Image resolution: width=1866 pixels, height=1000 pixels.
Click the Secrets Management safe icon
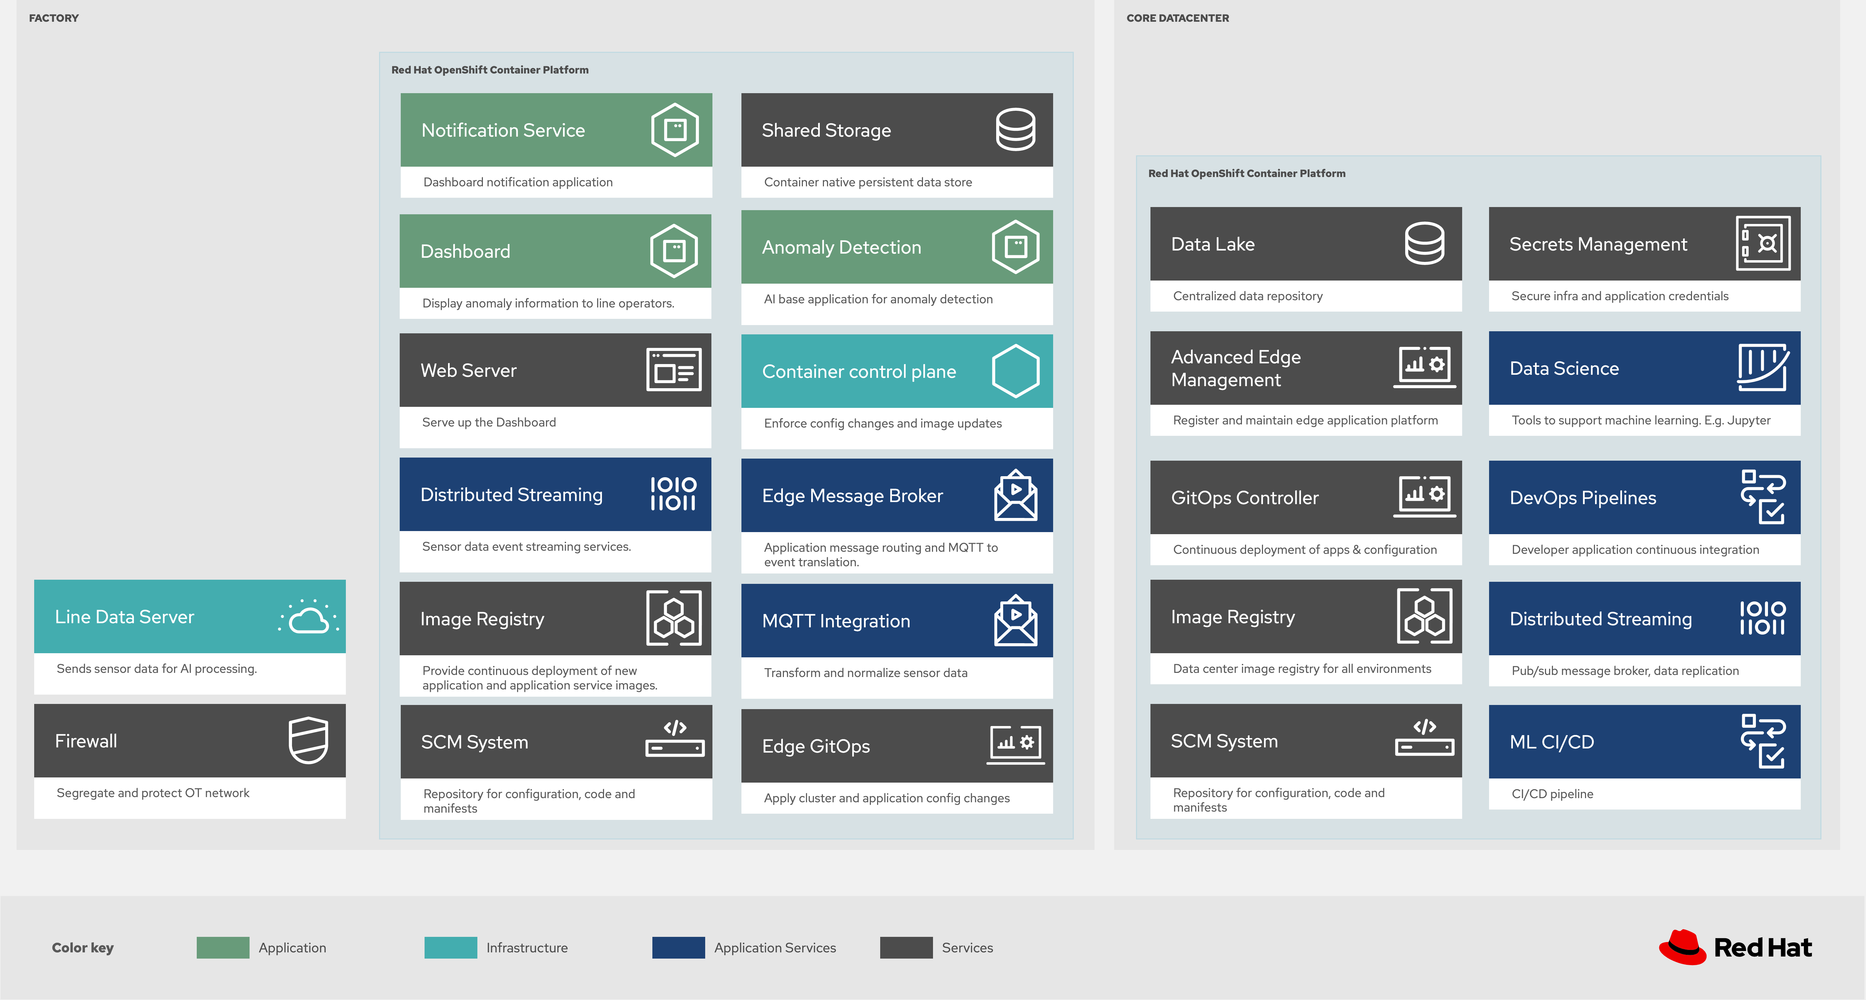tap(1763, 243)
